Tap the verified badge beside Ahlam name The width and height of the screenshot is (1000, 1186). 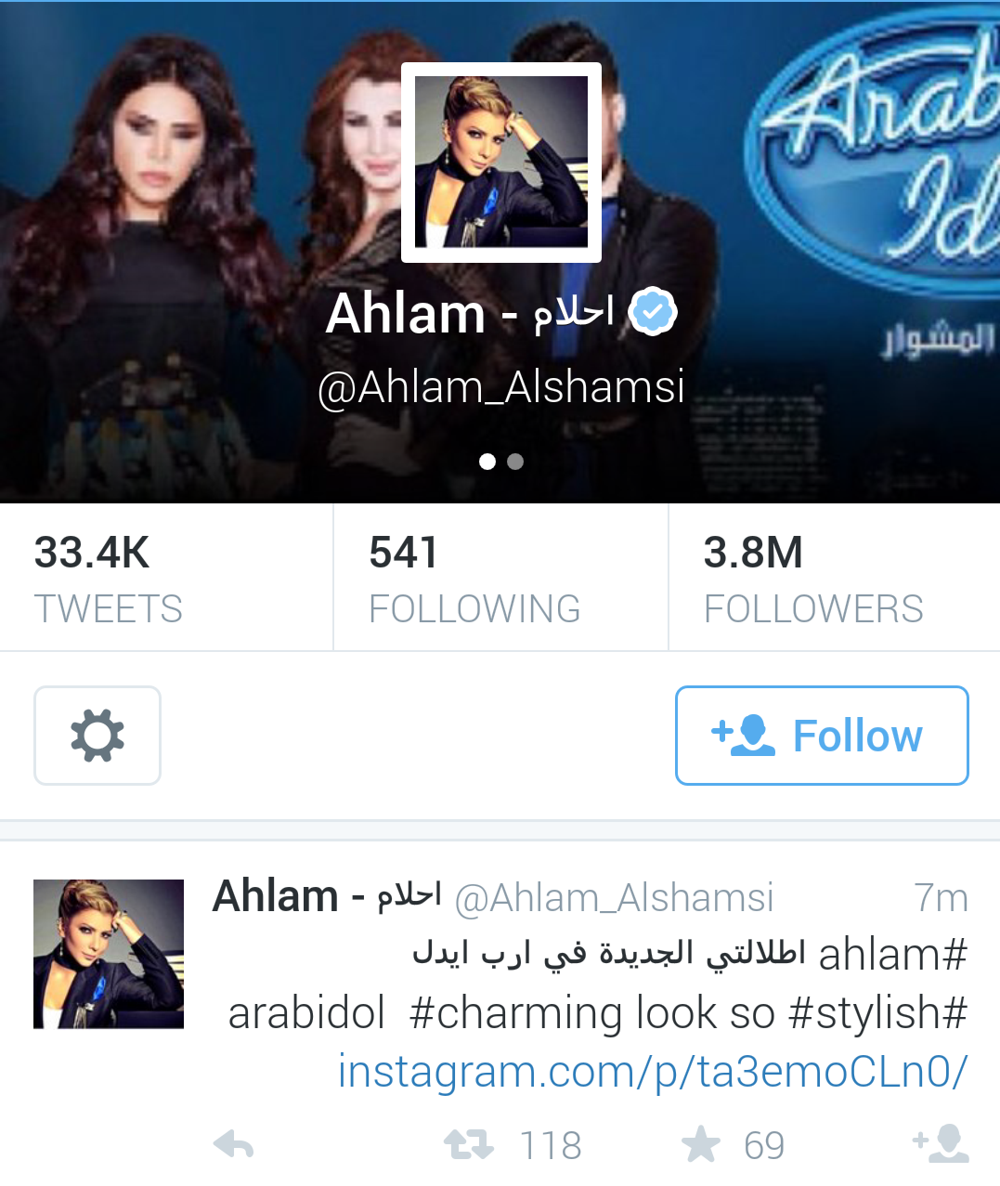653,312
